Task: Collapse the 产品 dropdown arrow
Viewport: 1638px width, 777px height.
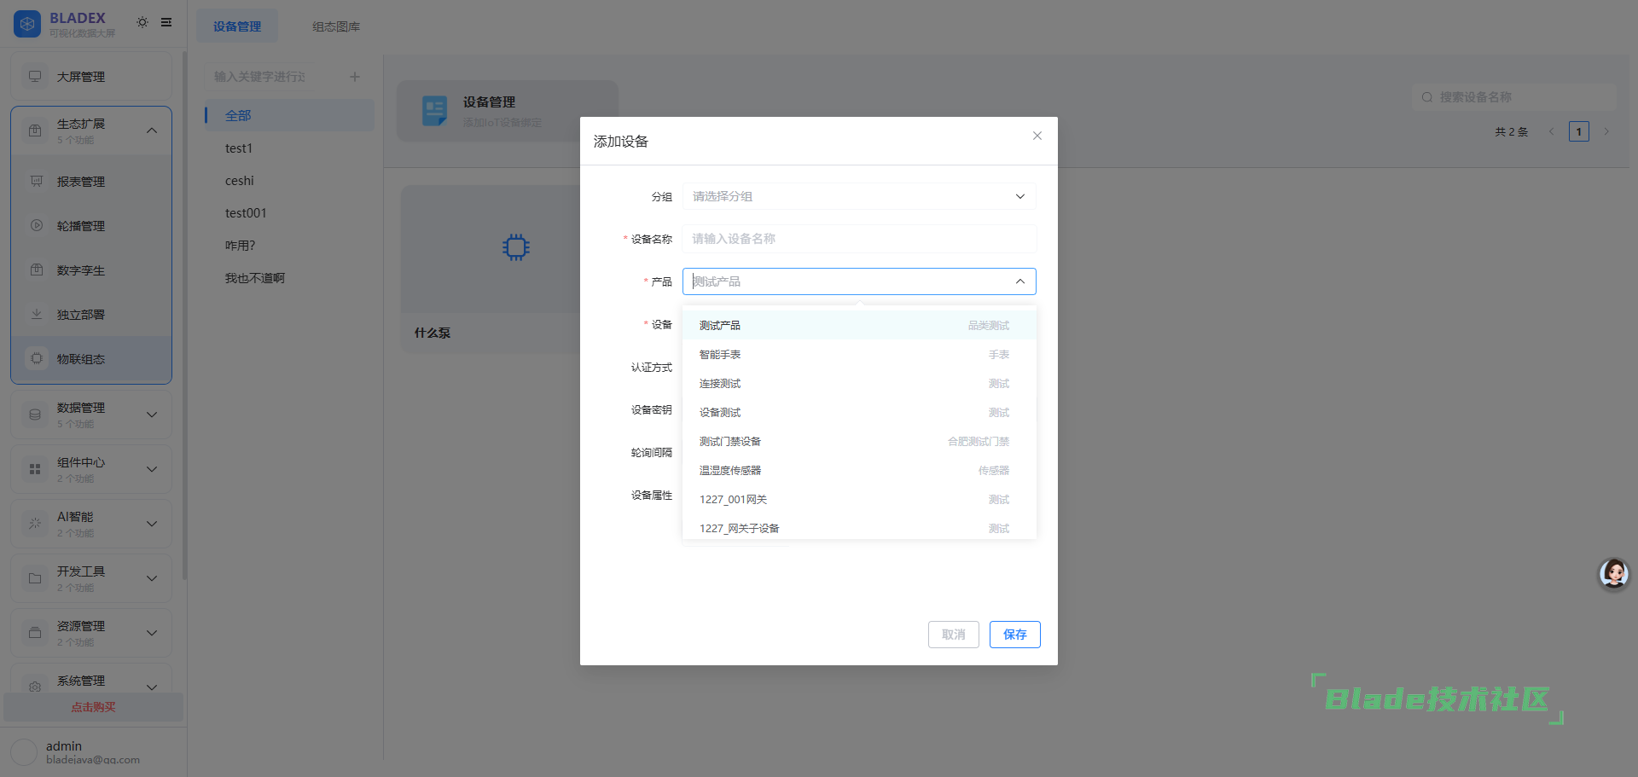Action: (1020, 281)
